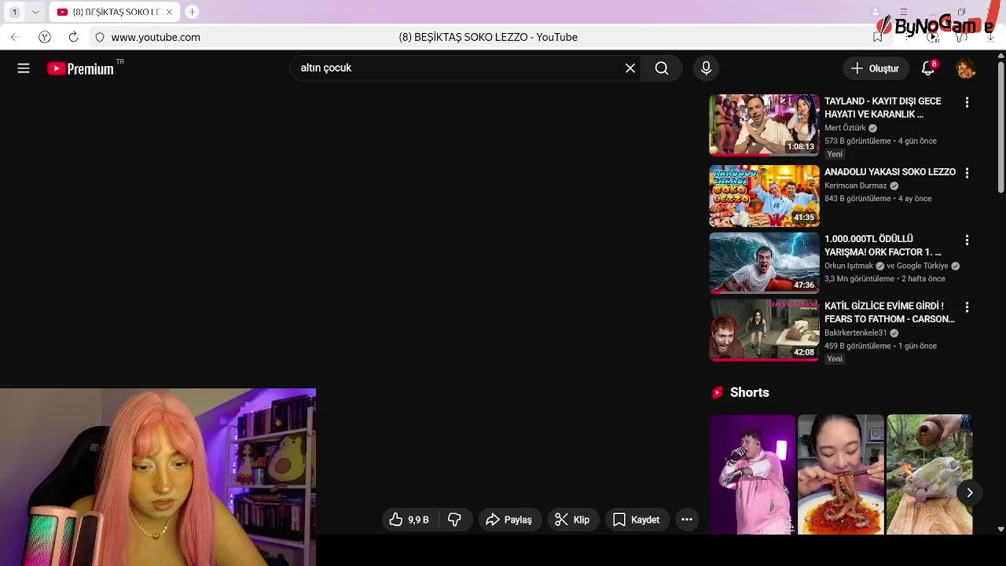The image size is (1006, 566).
Task: Open the more actions three-dot button
Action: coord(687,520)
